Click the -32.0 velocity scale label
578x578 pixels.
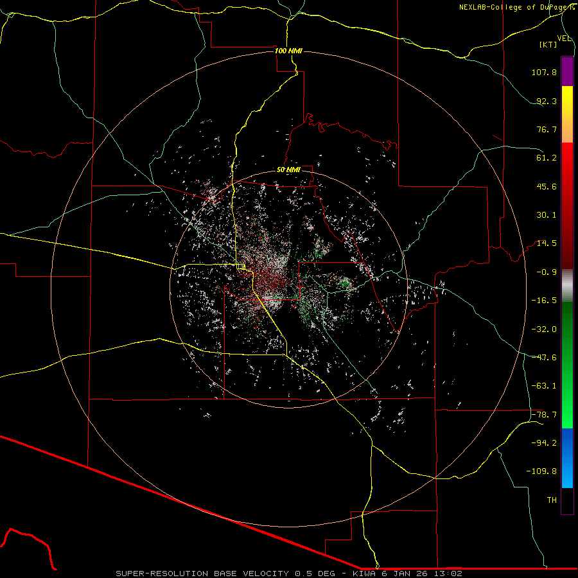pos(544,329)
